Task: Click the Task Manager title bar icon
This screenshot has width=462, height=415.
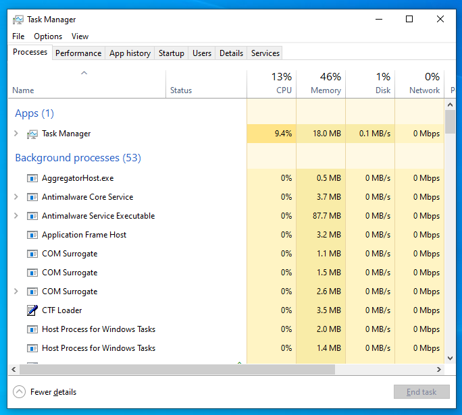Action: 18,20
